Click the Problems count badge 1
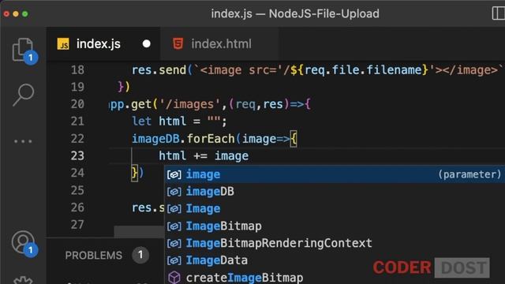 (x=140, y=255)
